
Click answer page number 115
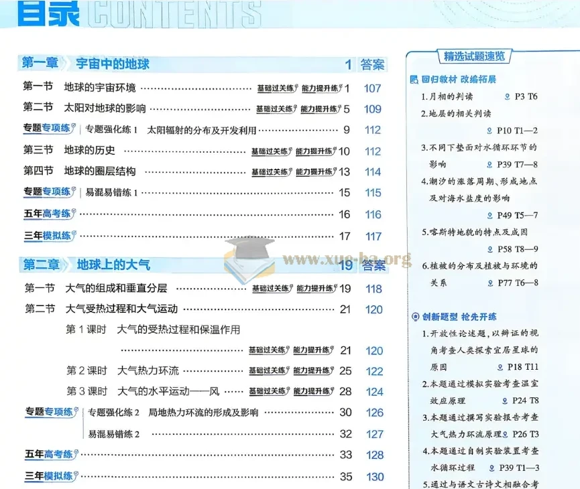[x=373, y=192]
